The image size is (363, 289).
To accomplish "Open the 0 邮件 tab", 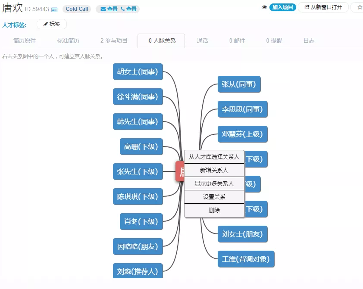I will coord(237,40).
